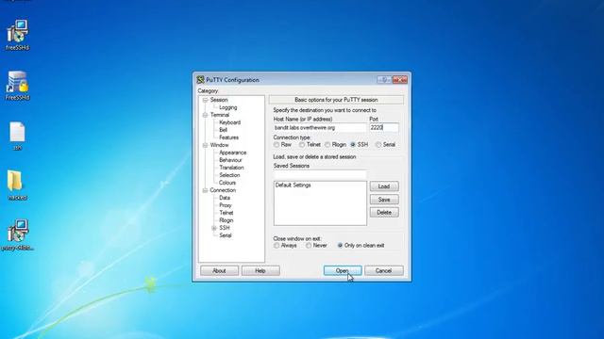
Task: Click the Port input field
Action: pyautogui.click(x=384, y=128)
